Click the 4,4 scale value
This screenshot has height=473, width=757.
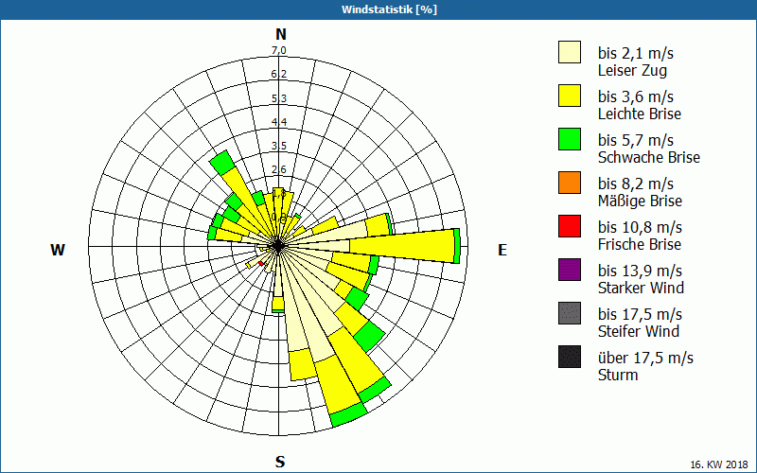tap(278, 122)
